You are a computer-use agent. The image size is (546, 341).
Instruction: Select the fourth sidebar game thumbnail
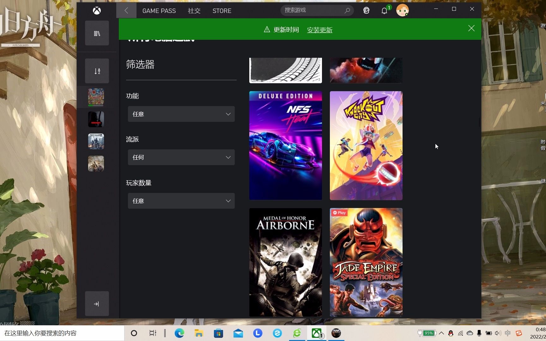[x=96, y=164]
